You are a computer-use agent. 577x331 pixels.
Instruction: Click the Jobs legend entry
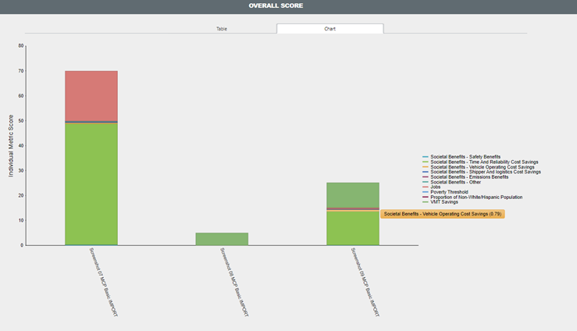point(436,187)
